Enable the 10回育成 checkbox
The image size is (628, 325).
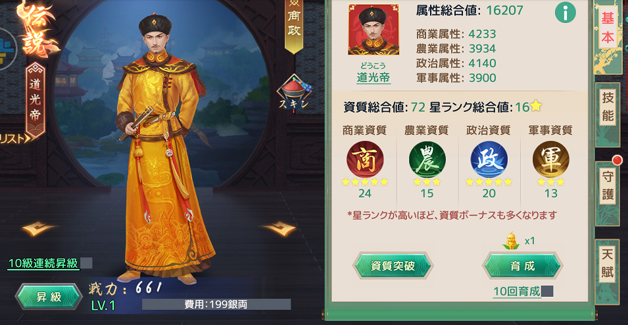[547, 291]
